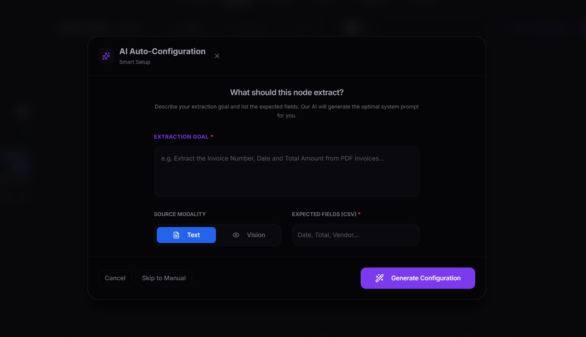Click the description paragraph about system prompt
Image resolution: width=586 pixels, height=337 pixels.
pyautogui.click(x=287, y=111)
